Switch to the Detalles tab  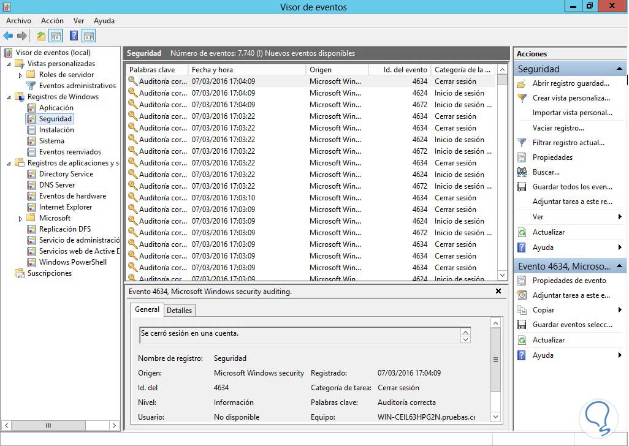179,311
